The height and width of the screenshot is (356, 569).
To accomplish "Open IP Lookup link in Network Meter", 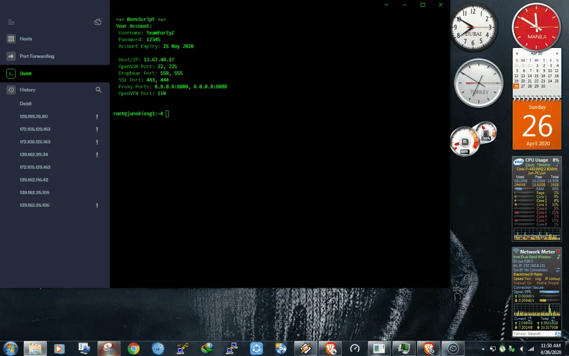I will [x=552, y=279].
